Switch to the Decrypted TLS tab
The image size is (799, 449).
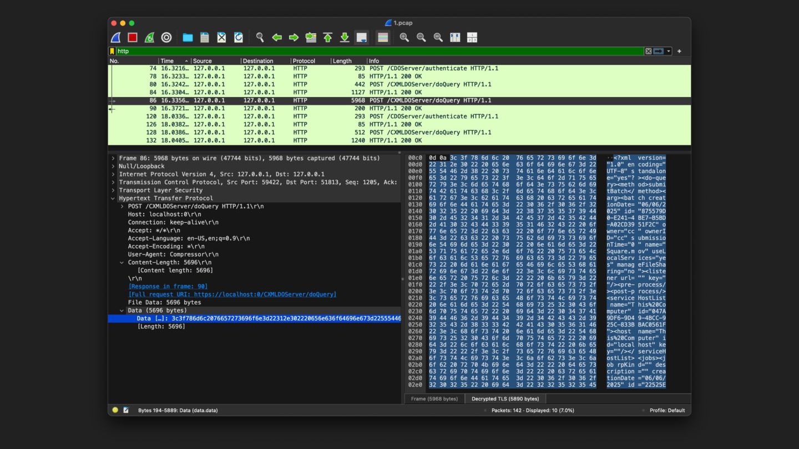(x=505, y=399)
